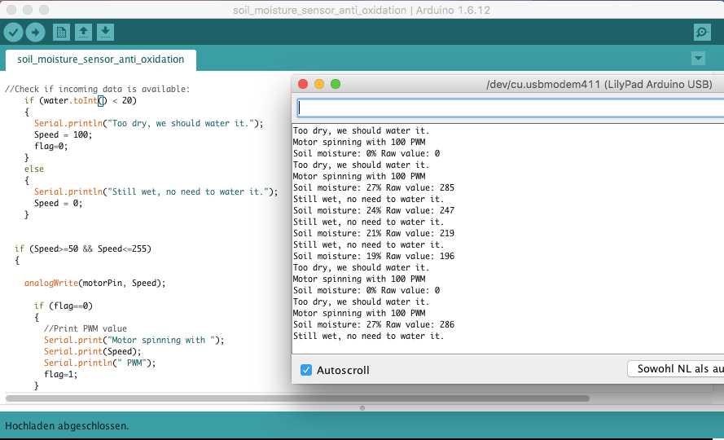Image resolution: width=724 pixels, height=440 pixels.
Task: Open the Serial Monitor magnifier icon
Action: point(702,33)
